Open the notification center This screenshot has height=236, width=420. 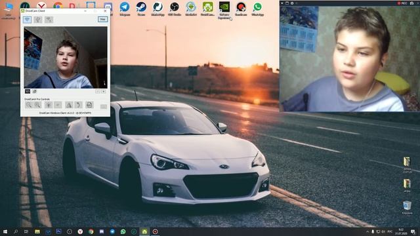(x=413, y=231)
